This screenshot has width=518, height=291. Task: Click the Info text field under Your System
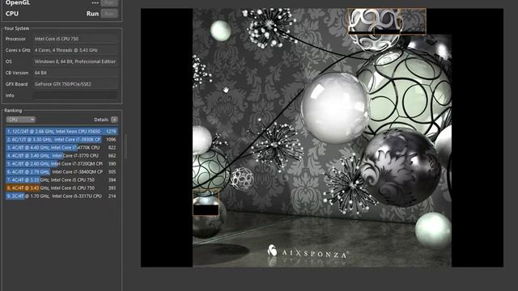coord(75,95)
